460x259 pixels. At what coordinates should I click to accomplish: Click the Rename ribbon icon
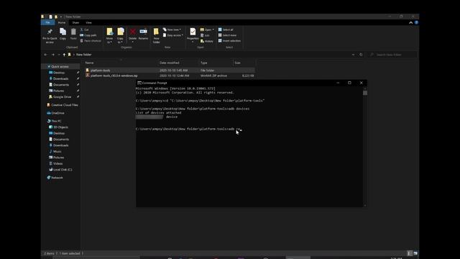[143, 34]
